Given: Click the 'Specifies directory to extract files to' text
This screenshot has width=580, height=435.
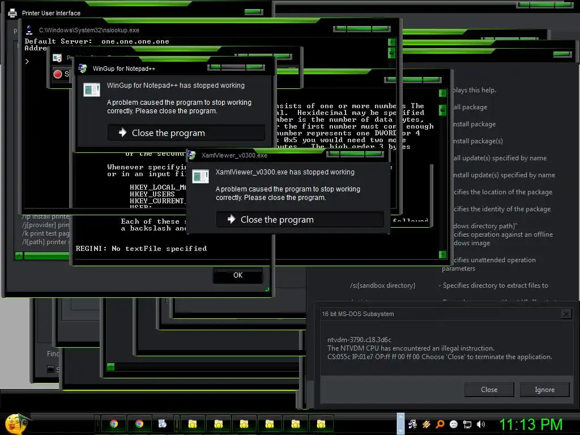Looking at the screenshot, I should click(x=495, y=285).
